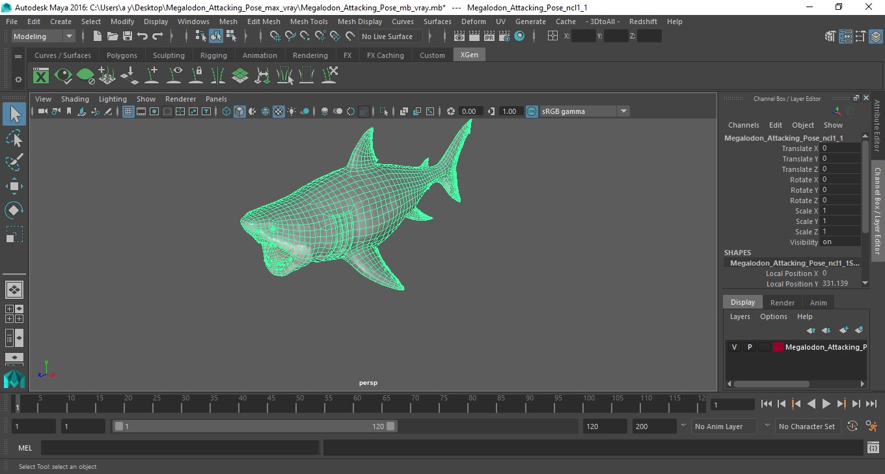Open the Redshift menu

643,21
